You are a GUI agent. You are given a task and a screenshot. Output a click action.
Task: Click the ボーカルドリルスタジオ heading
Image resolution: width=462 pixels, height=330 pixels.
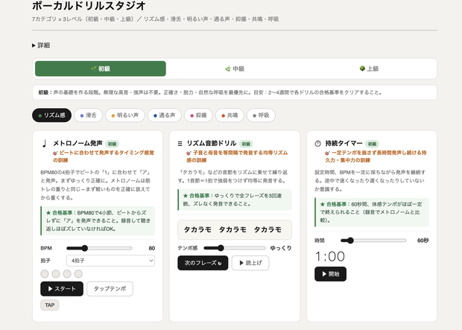click(x=89, y=6)
